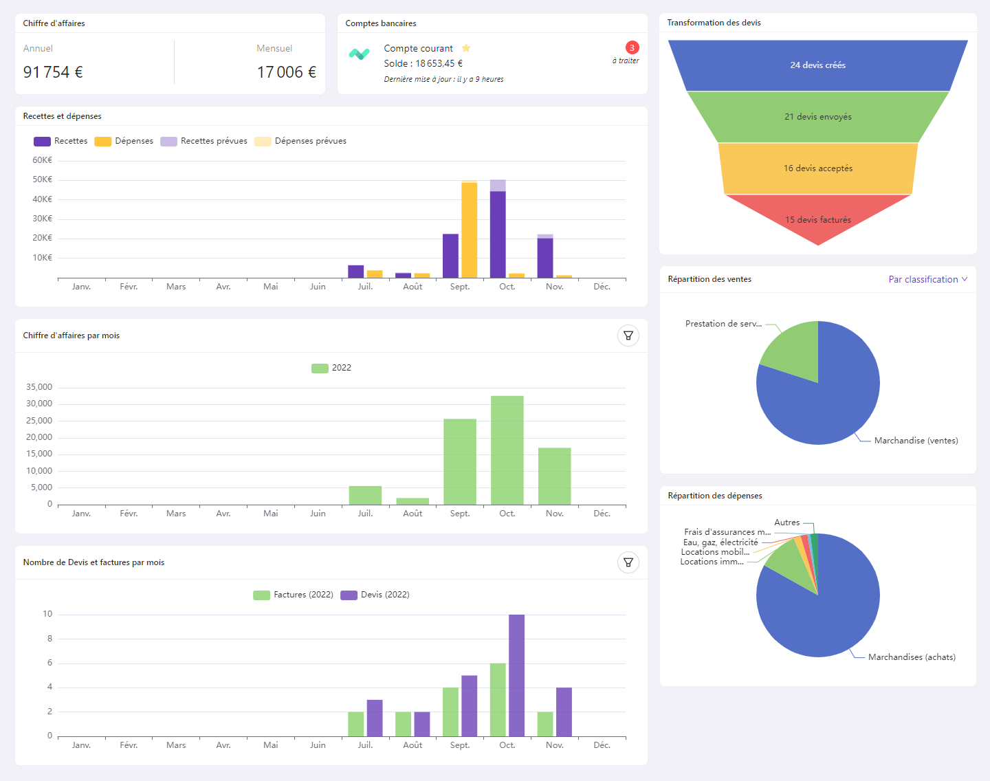Select the 15 devis facturés funnel segment
This screenshot has width=990, height=781.
[x=817, y=220]
